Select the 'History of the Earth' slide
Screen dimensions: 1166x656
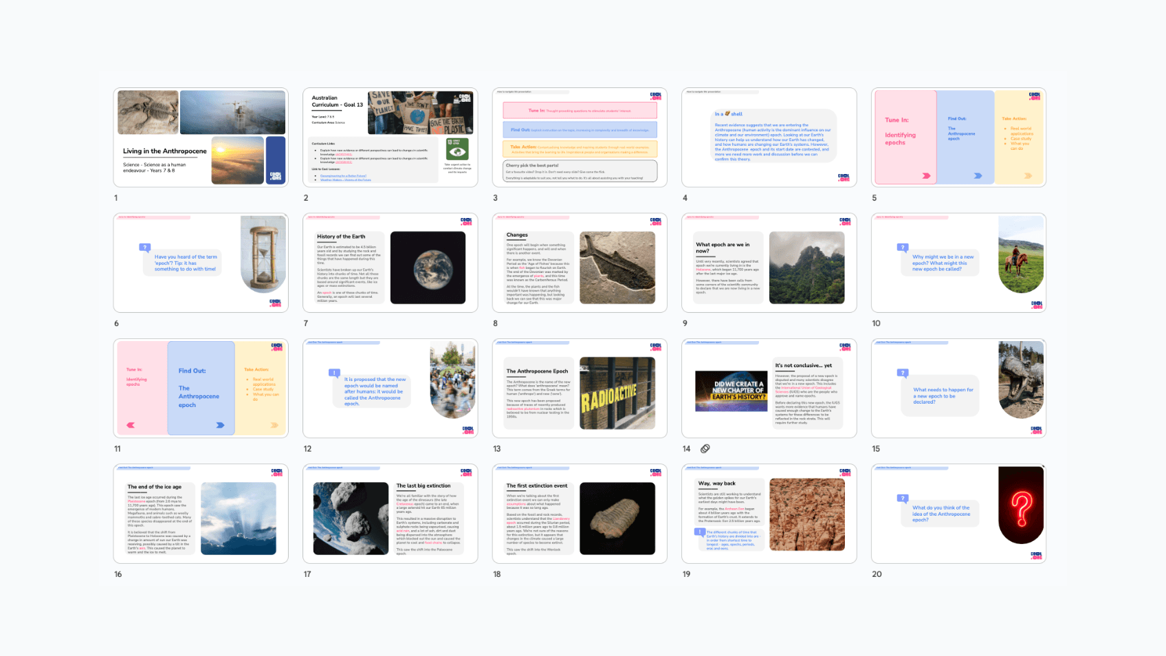pyautogui.click(x=390, y=263)
